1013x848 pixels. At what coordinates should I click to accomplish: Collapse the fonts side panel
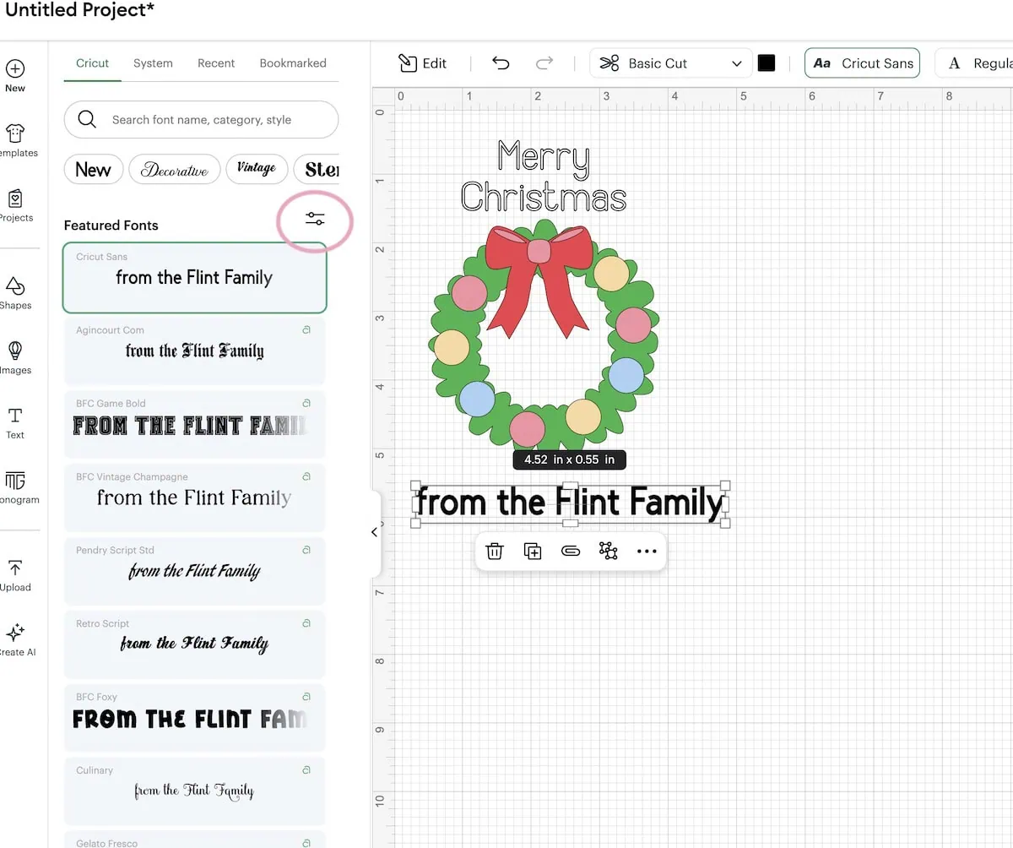point(374,532)
